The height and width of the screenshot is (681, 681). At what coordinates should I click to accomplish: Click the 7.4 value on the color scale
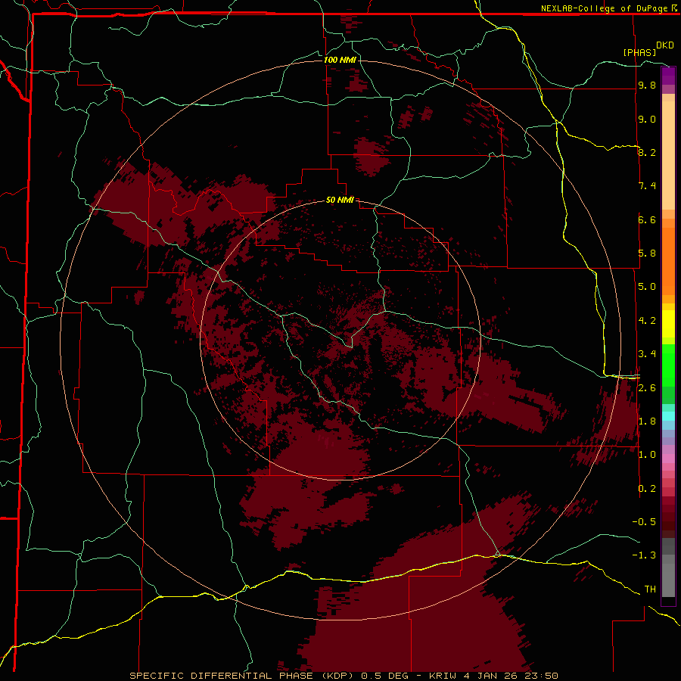coord(647,186)
